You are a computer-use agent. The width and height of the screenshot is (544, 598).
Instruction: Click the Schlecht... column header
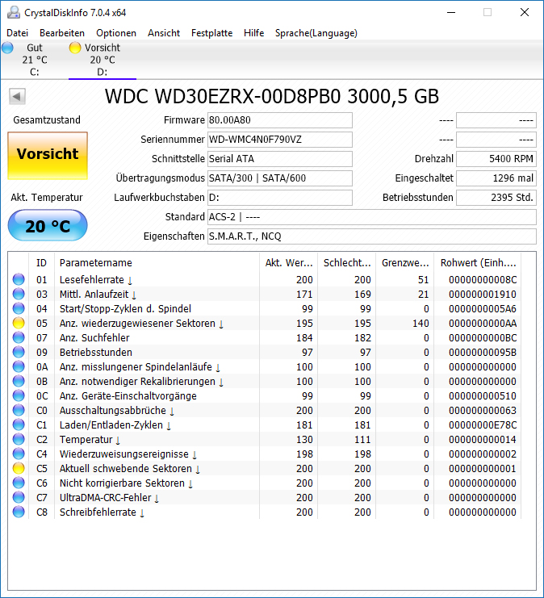coord(347,263)
